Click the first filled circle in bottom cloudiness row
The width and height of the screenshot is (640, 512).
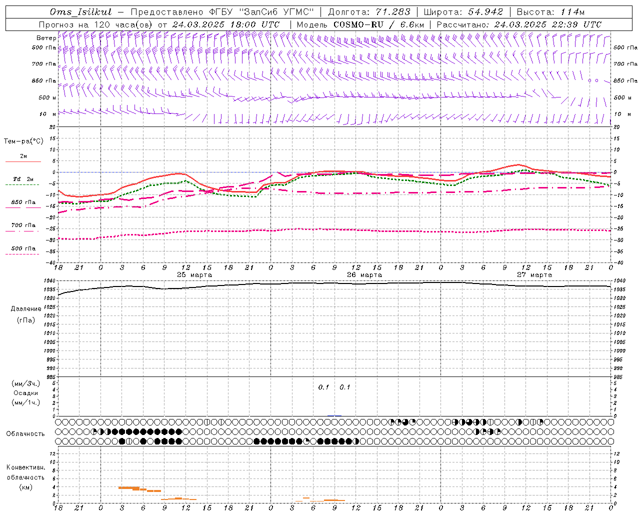(x=122, y=441)
